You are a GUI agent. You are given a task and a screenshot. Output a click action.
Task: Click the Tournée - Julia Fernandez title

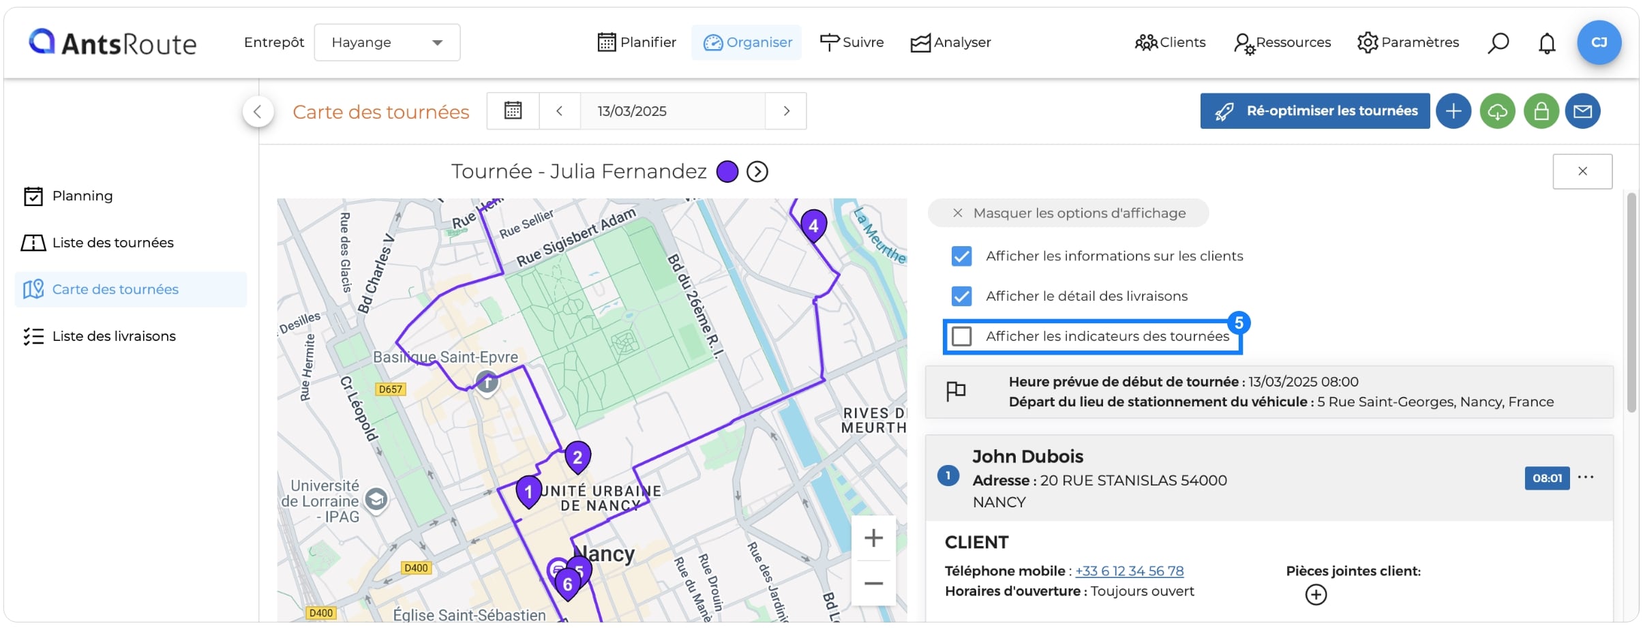coord(579,171)
